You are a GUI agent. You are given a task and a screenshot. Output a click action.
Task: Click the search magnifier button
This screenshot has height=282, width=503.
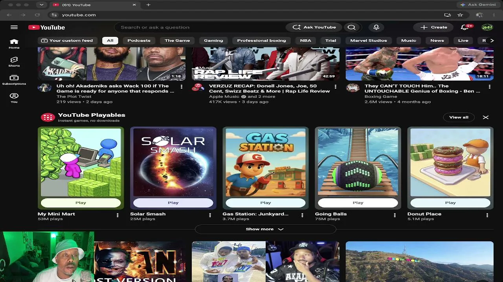(351, 27)
